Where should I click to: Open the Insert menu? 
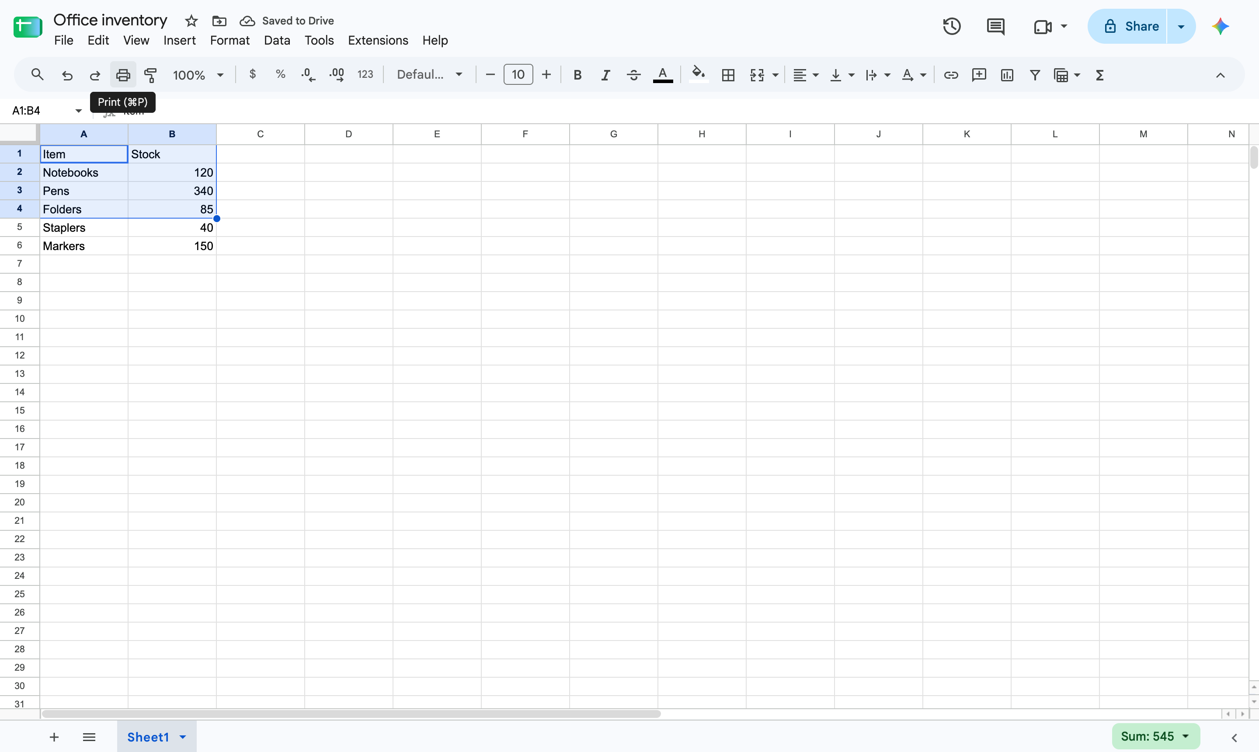pyautogui.click(x=179, y=40)
